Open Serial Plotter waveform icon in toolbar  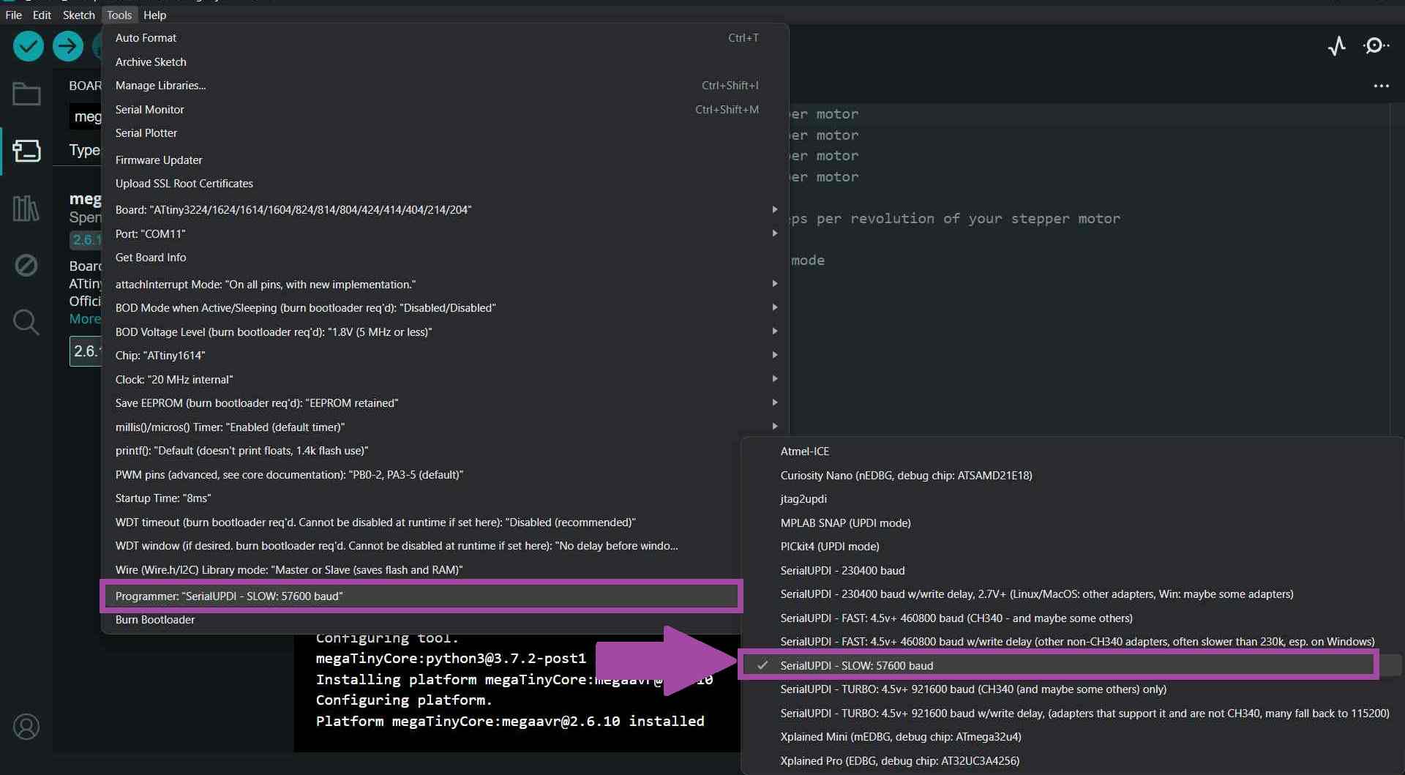(1336, 46)
